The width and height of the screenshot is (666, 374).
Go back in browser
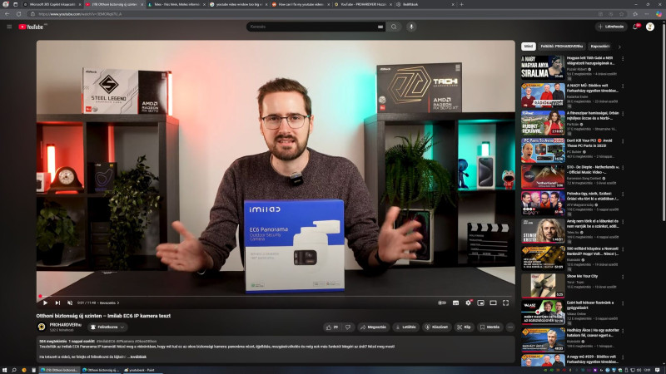pos(7,14)
